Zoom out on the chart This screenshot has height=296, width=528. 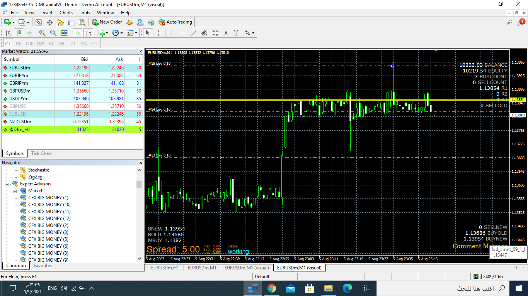click(x=53, y=33)
